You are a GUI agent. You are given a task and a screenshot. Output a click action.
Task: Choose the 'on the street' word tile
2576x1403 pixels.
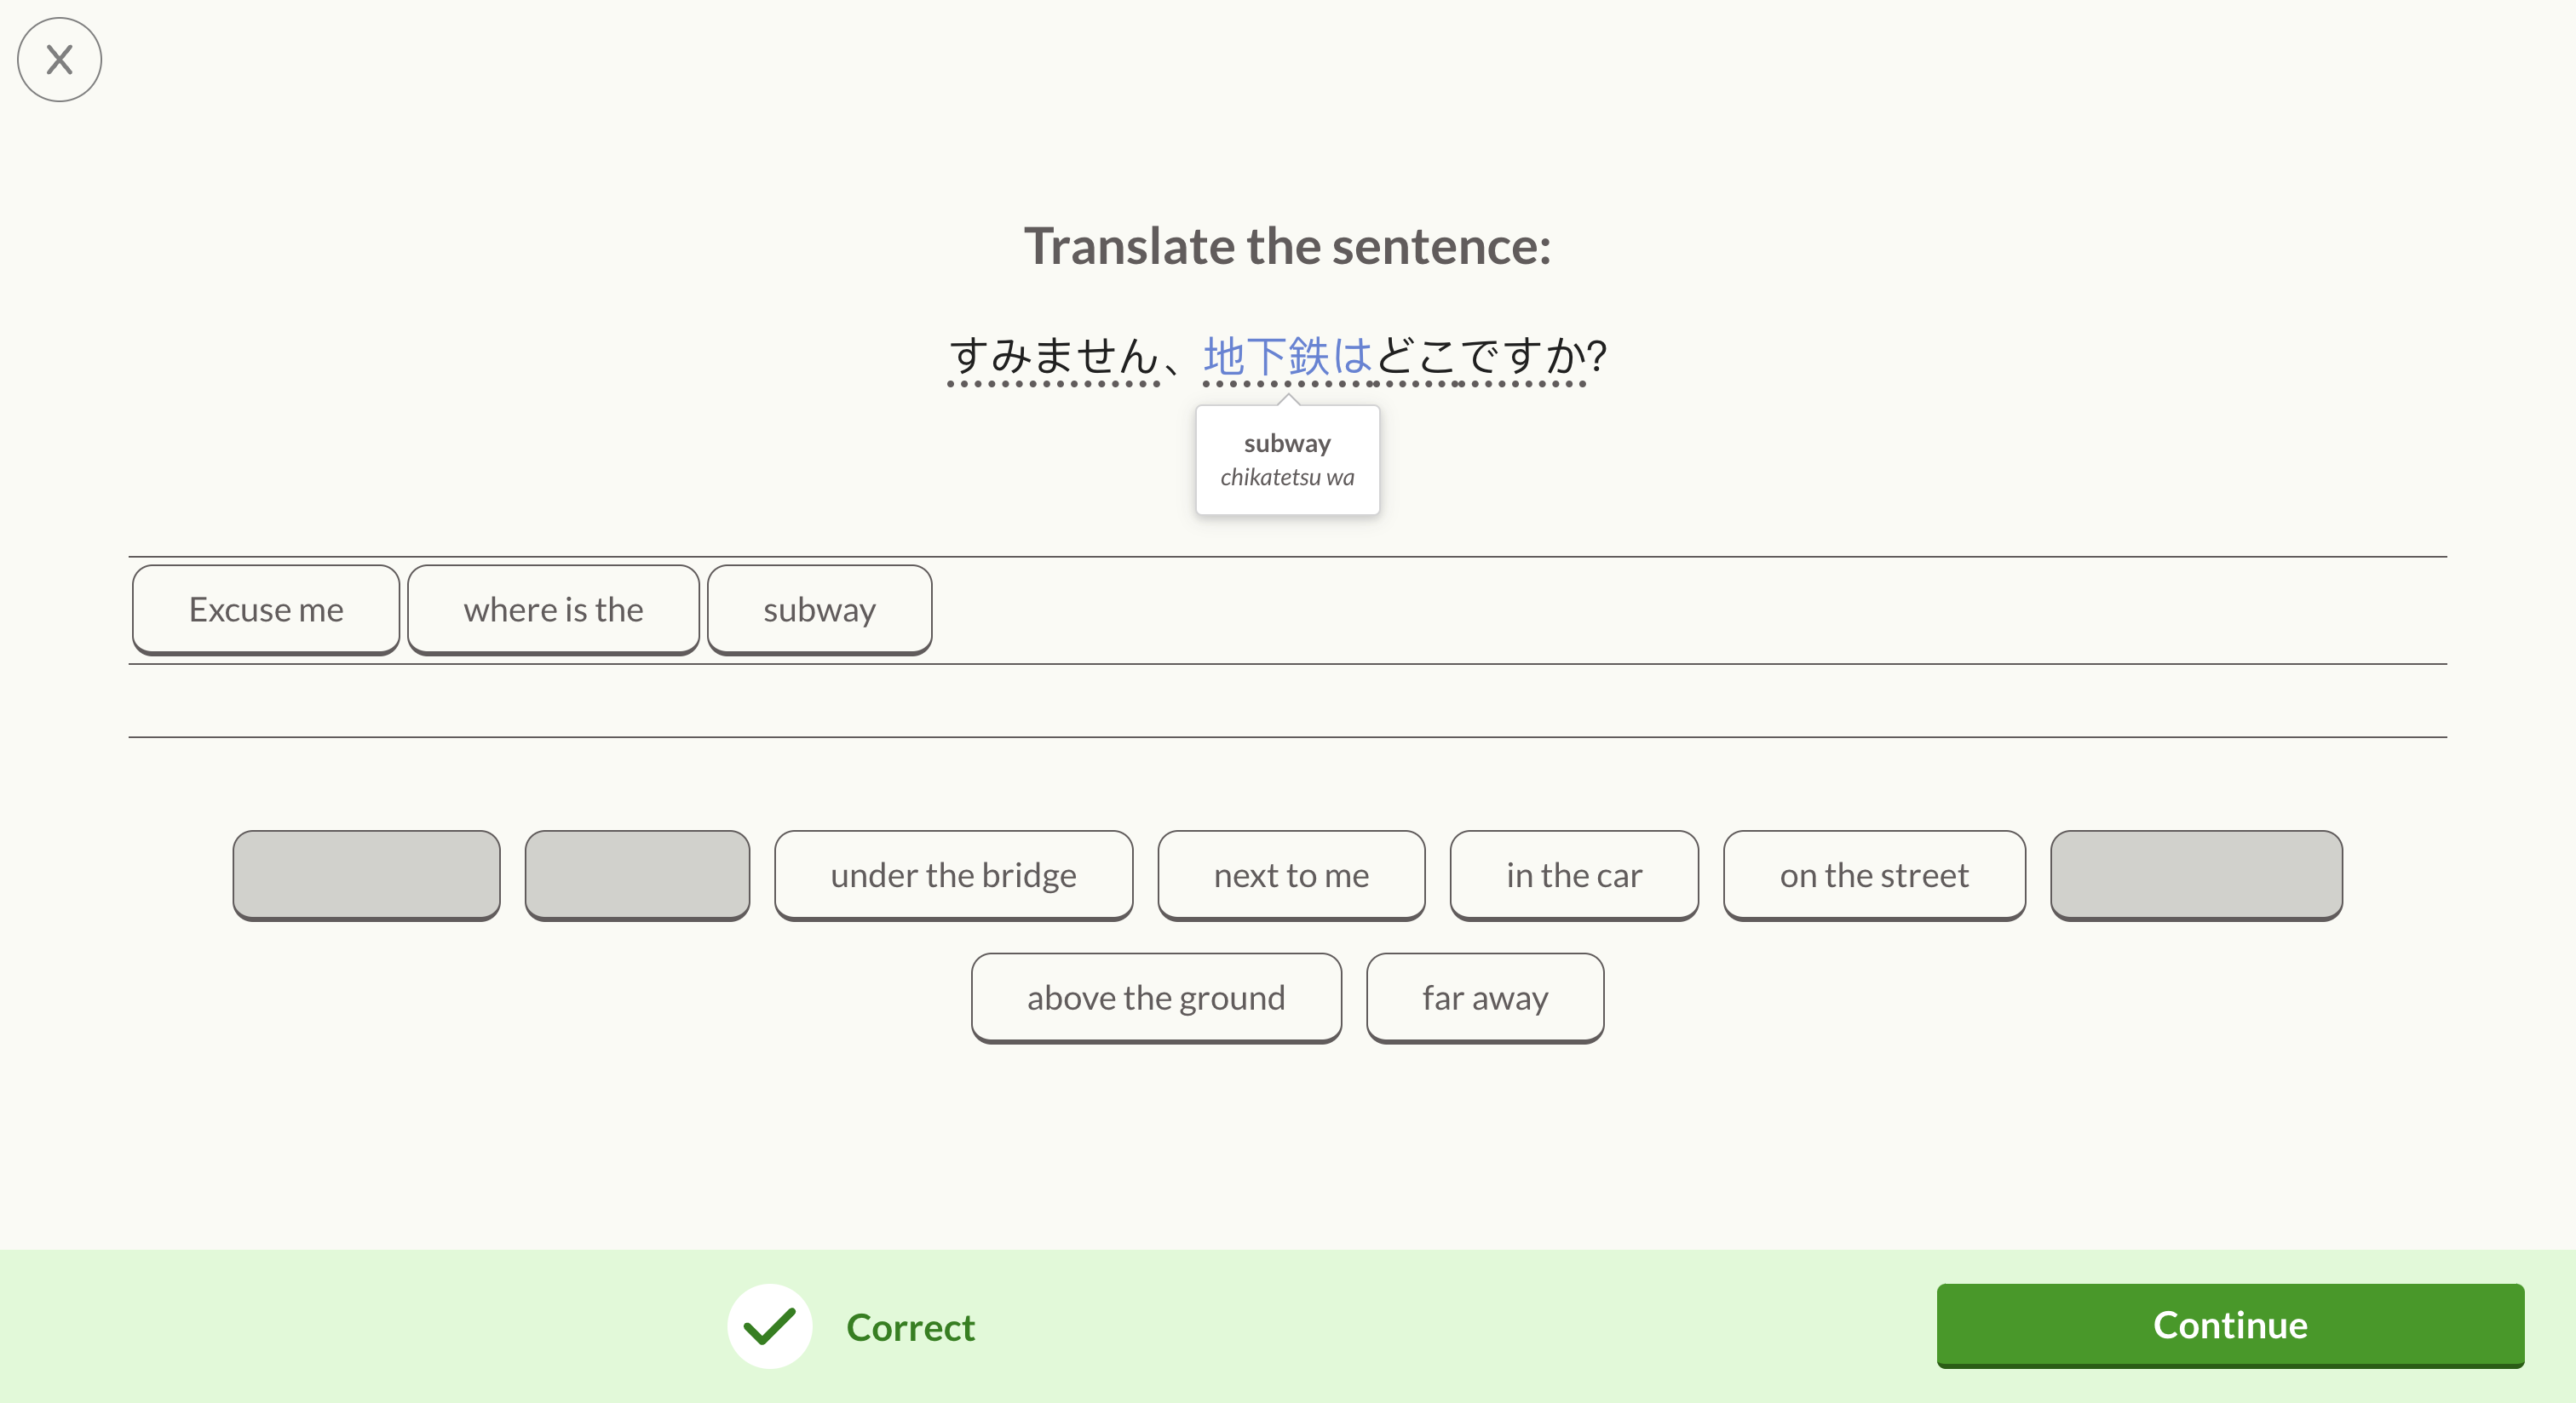pyautogui.click(x=1873, y=875)
